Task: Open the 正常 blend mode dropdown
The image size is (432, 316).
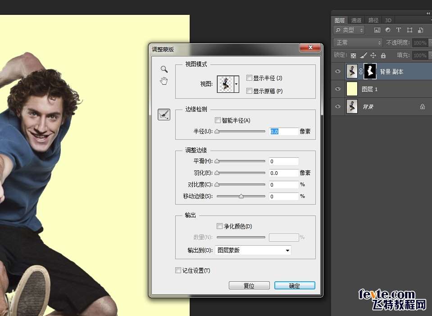Action: (x=358, y=43)
